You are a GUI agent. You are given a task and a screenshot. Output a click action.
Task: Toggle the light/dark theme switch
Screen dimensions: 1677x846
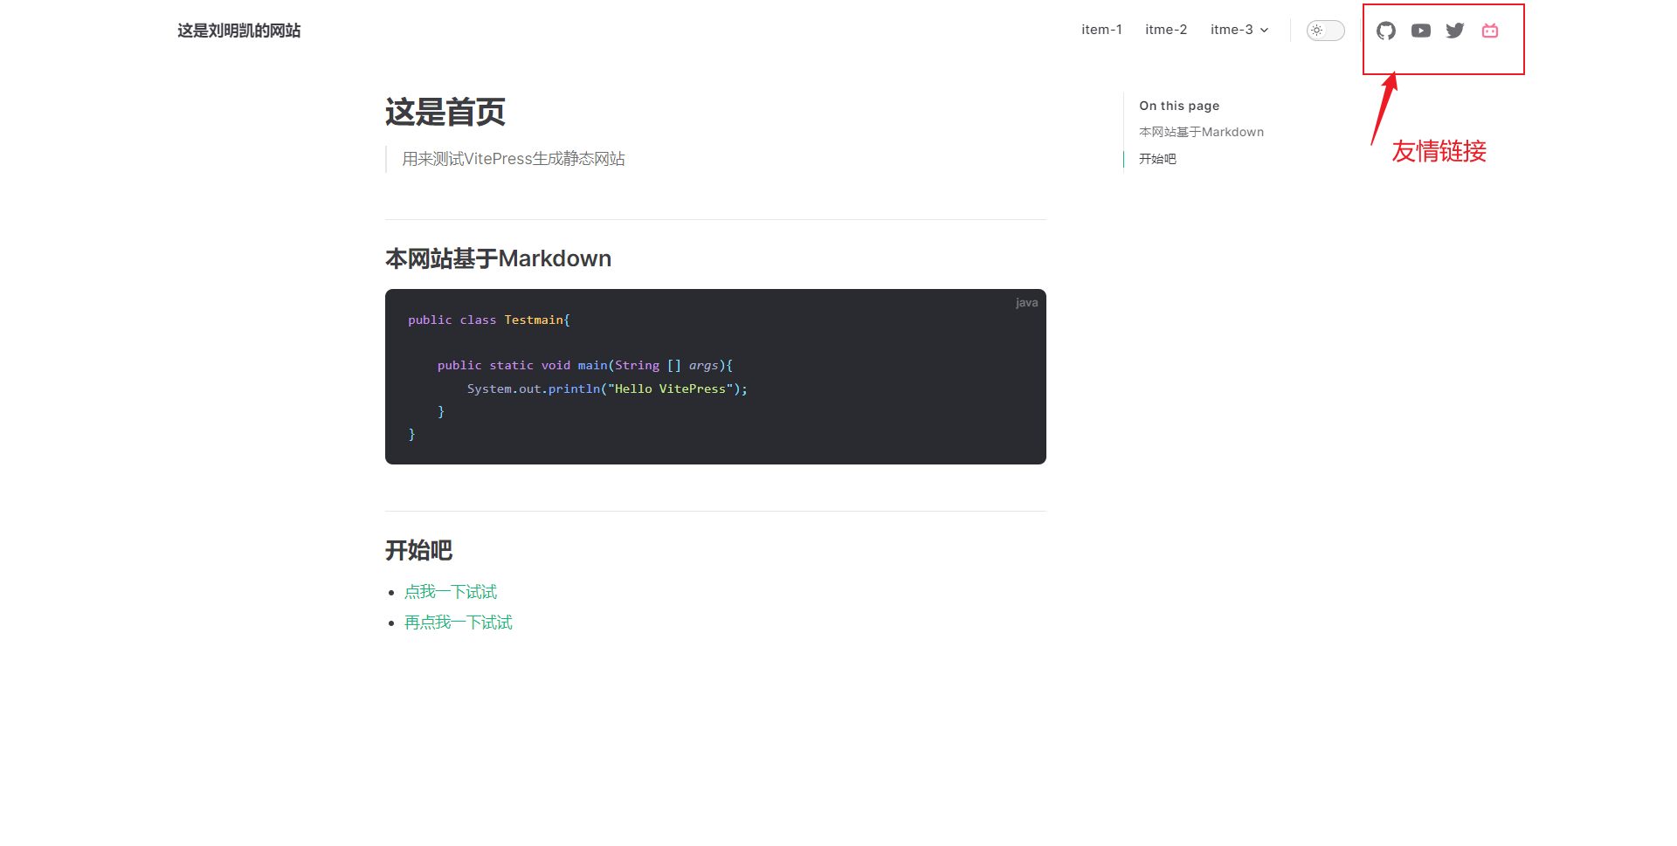tap(1325, 31)
